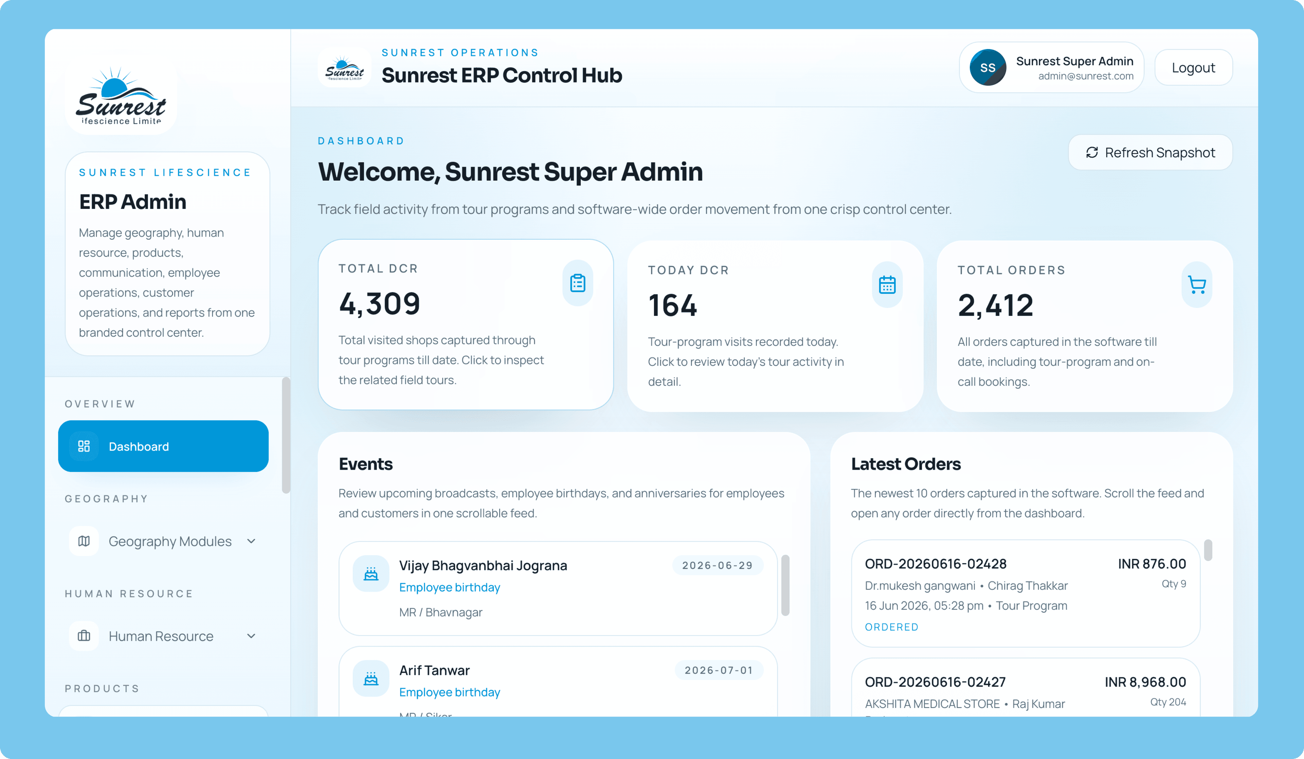Expand the Human Resource chevron
Viewport: 1304px width, 759px height.
coord(252,636)
